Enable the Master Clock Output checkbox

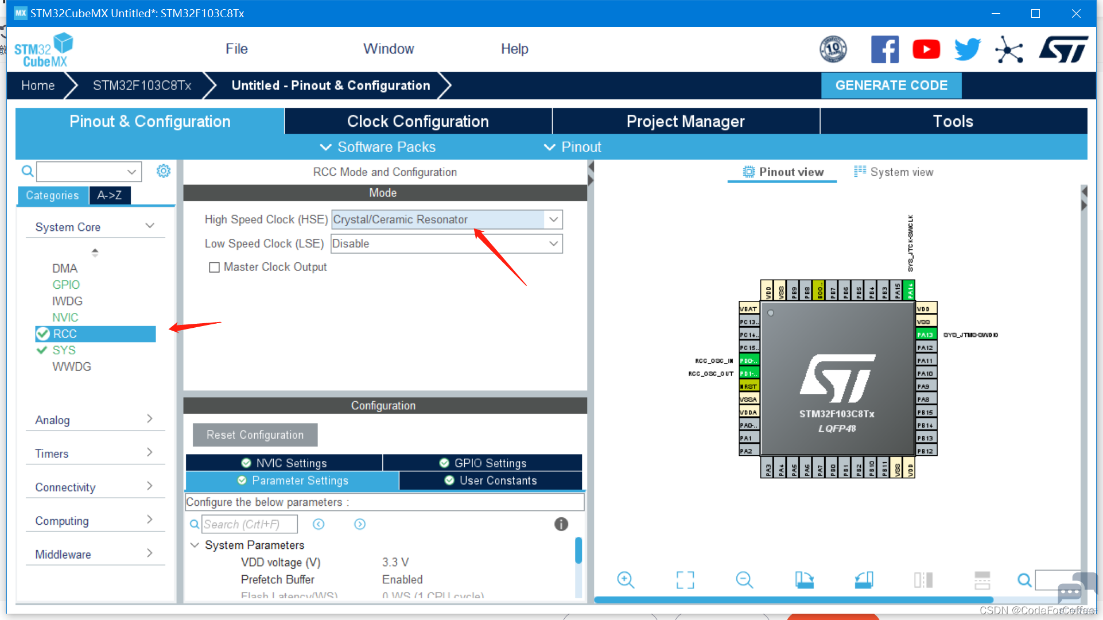coord(214,268)
